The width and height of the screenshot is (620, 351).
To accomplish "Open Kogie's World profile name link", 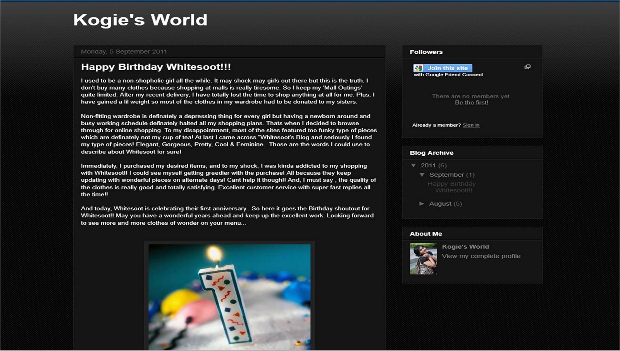I will [x=465, y=247].
